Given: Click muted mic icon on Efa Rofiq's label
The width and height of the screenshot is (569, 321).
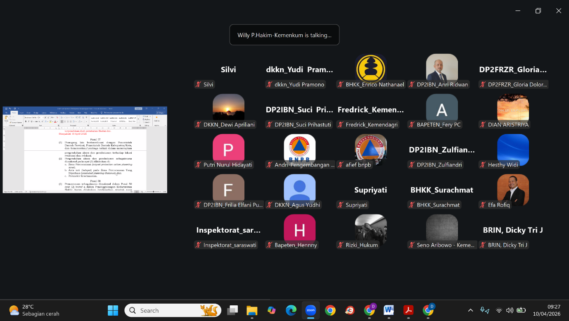Looking at the screenshot, I should [x=483, y=205].
